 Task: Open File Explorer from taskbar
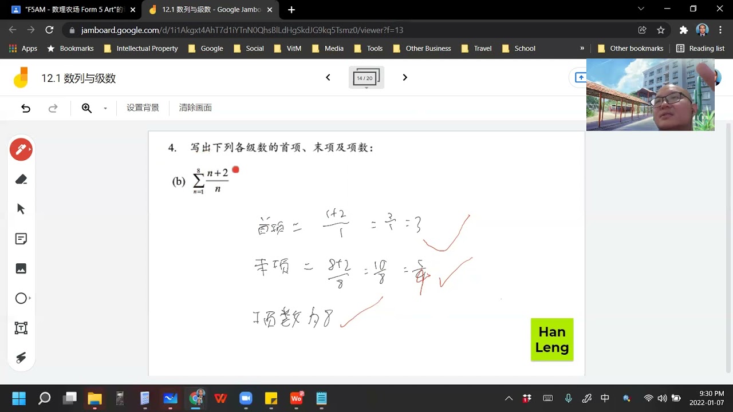(x=94, y=398)
